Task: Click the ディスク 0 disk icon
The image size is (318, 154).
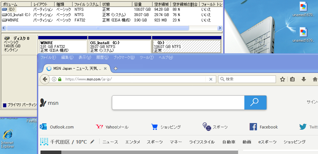Action: [7, 38]
